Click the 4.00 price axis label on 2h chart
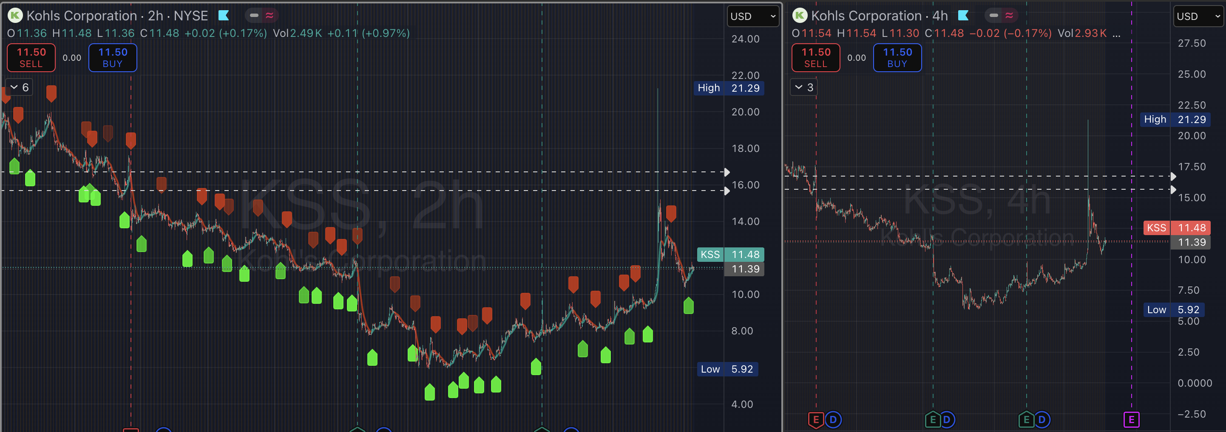Viewport: 1226px width, 432px height. 742,404
